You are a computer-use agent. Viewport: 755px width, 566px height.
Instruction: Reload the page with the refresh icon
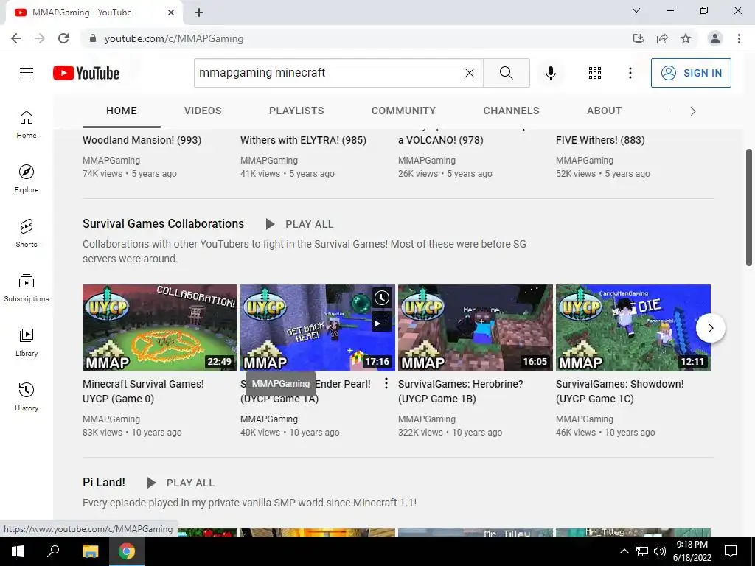click(x=63, y=38)
